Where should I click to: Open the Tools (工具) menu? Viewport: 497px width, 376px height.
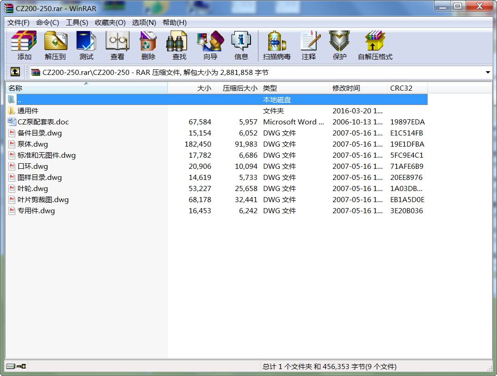click(77, 23)
